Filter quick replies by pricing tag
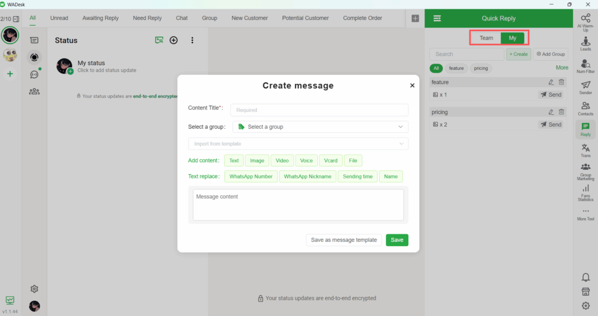This screenshot has height=316, width=598. click(x=481, y=68)
